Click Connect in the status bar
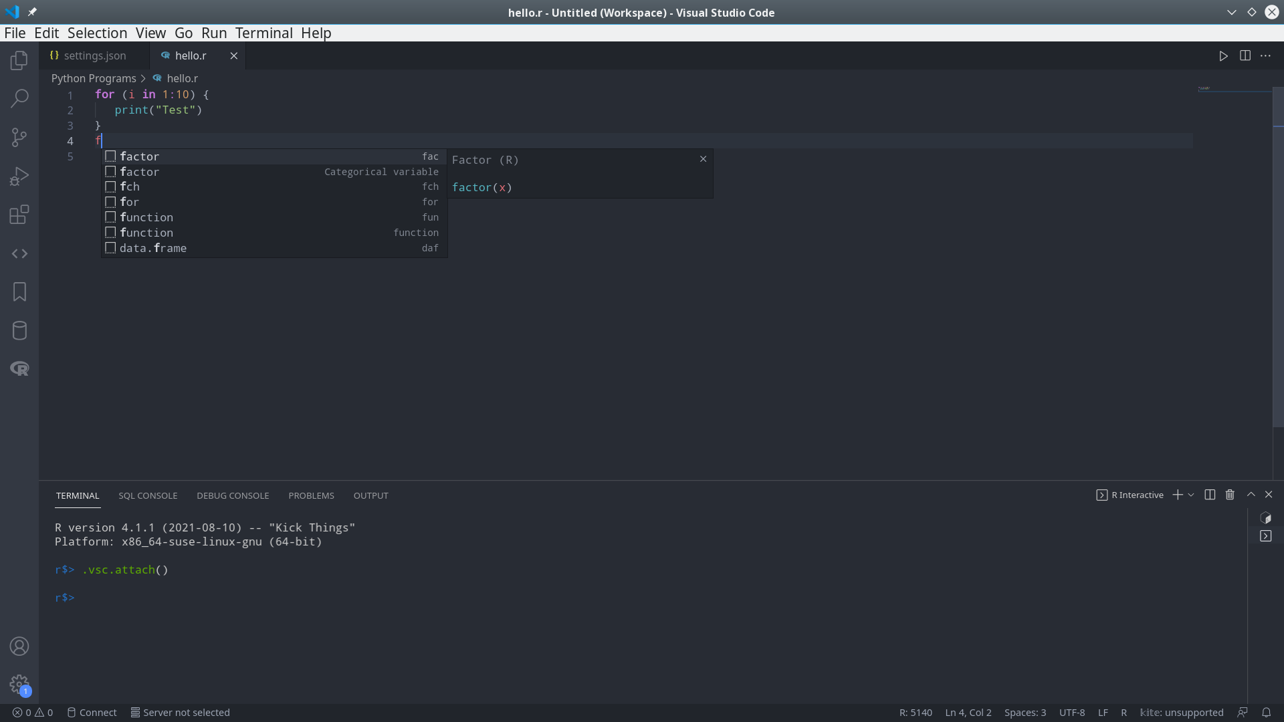This screenshot has height=722, width=1284. coord(92,713)
